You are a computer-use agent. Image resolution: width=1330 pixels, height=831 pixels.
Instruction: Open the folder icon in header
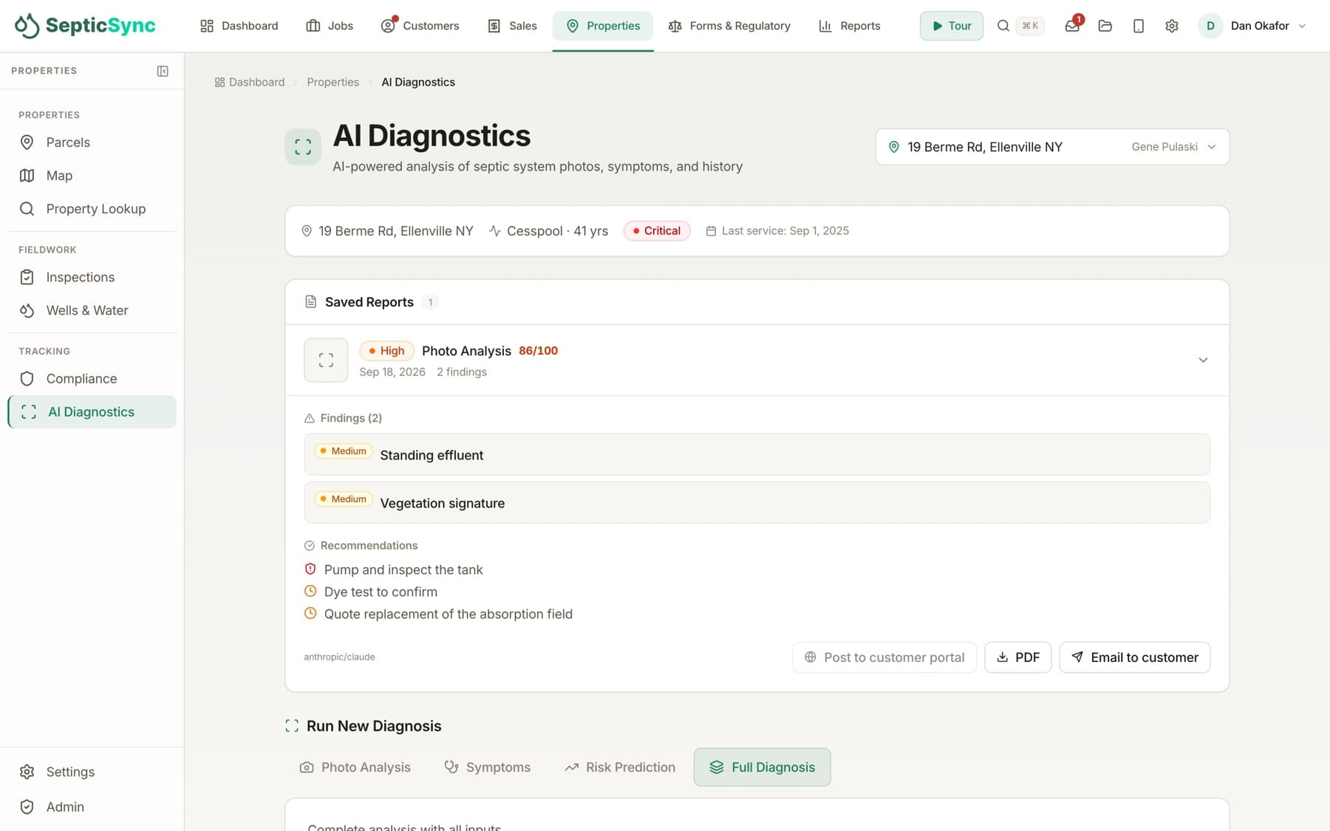click(x=1105, y=26)
